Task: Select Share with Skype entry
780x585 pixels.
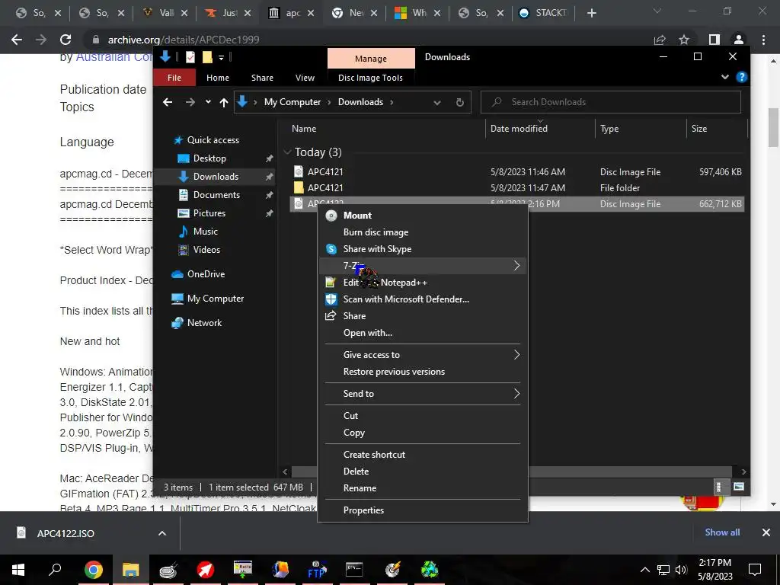Action: coord(377,249)
